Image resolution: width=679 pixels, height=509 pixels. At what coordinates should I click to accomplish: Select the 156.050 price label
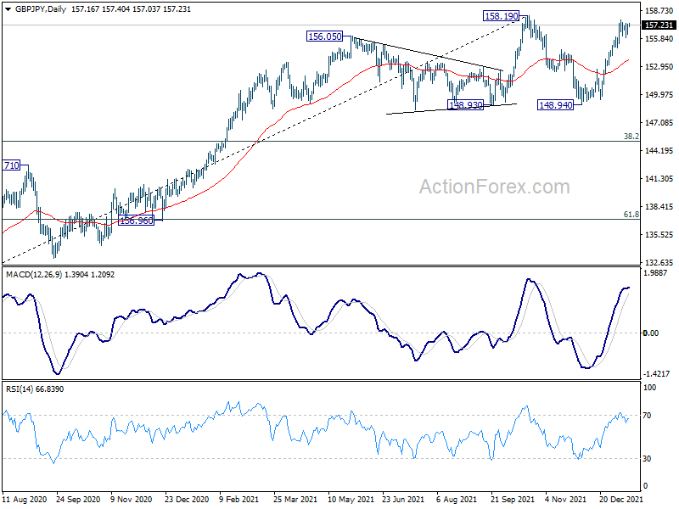(325, 36)
